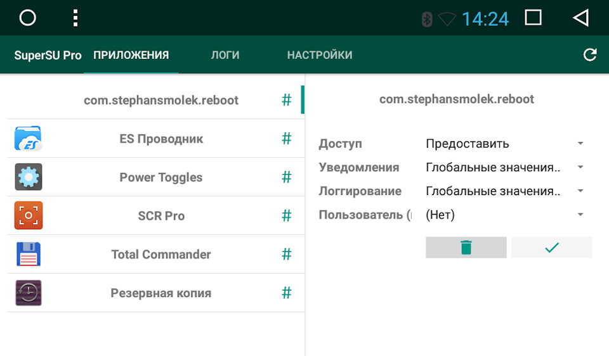Click com.stephansmolek.reboot heading in detail panel

pyautogui.click(x=457, y=99)
